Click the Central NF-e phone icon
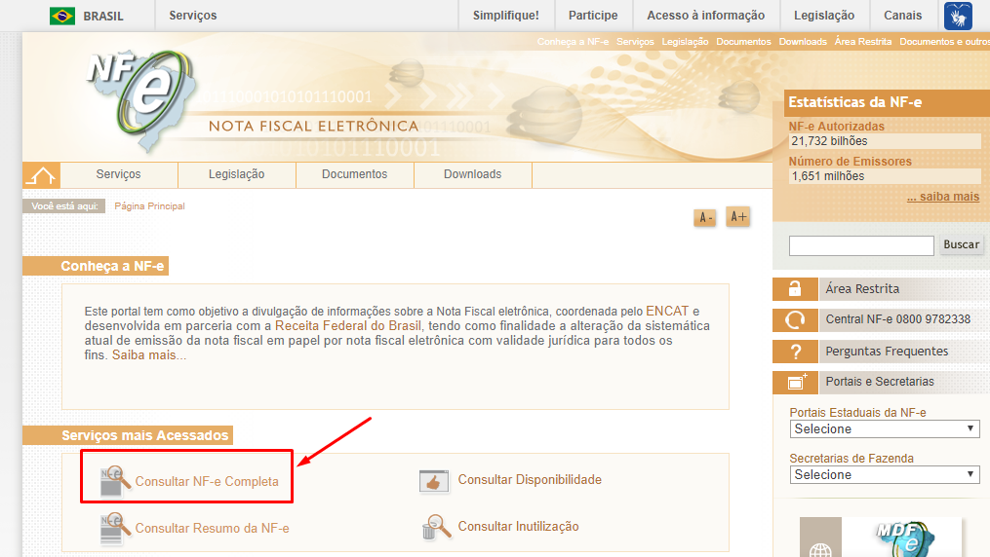This screenshot has width=990, height=557. pyautogui.click(x=795, y=320)
